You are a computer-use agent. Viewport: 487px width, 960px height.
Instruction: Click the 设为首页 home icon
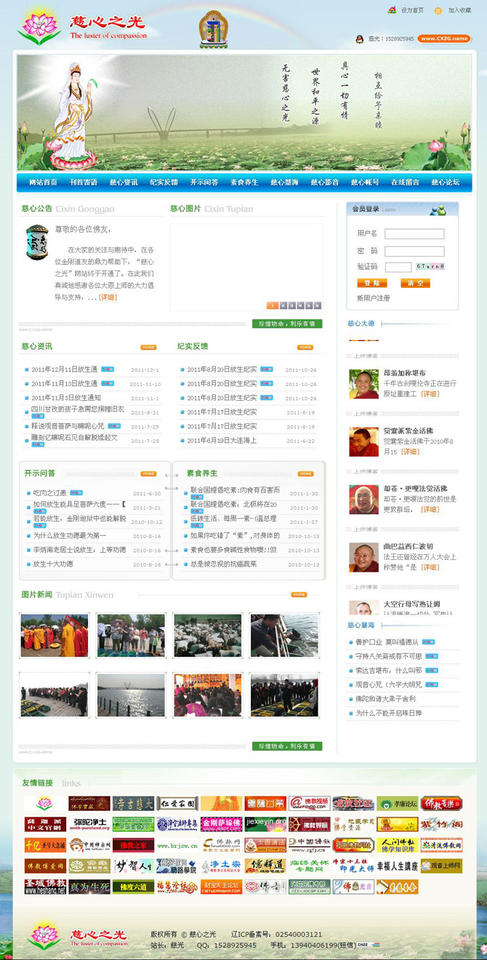click(x=392, y=10)
